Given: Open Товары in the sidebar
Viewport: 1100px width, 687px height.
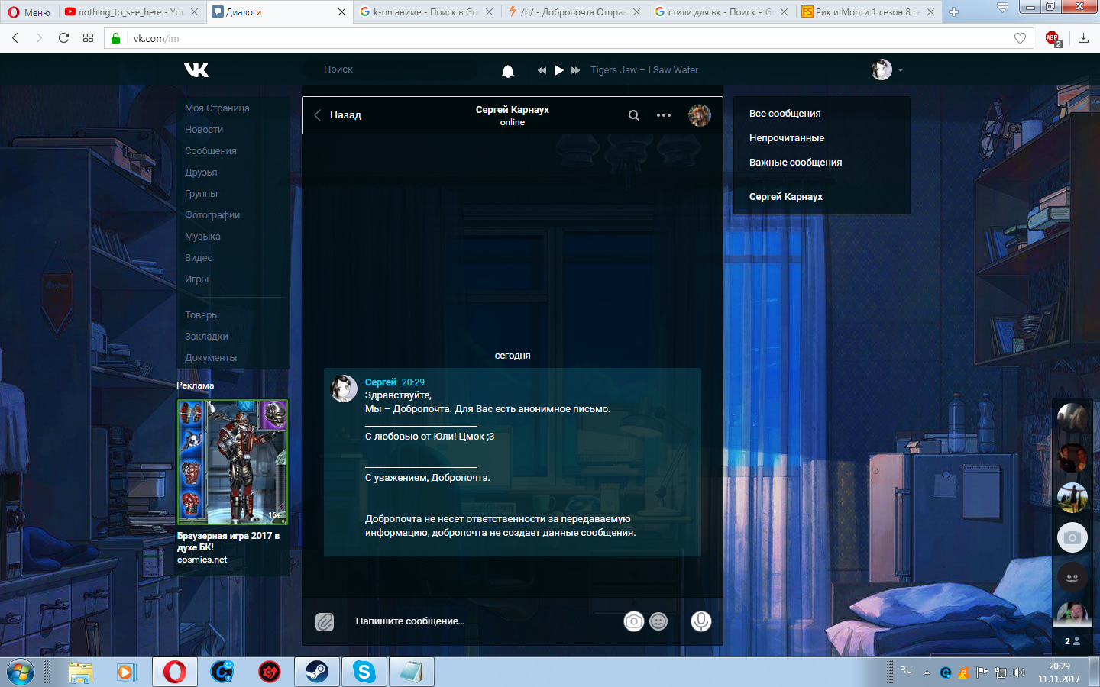Looking at the screenshot, I should point(202,315).
